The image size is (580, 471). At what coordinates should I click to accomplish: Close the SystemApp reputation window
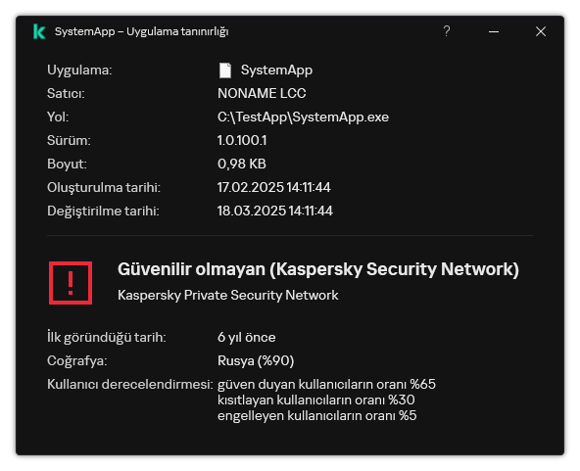541,31
